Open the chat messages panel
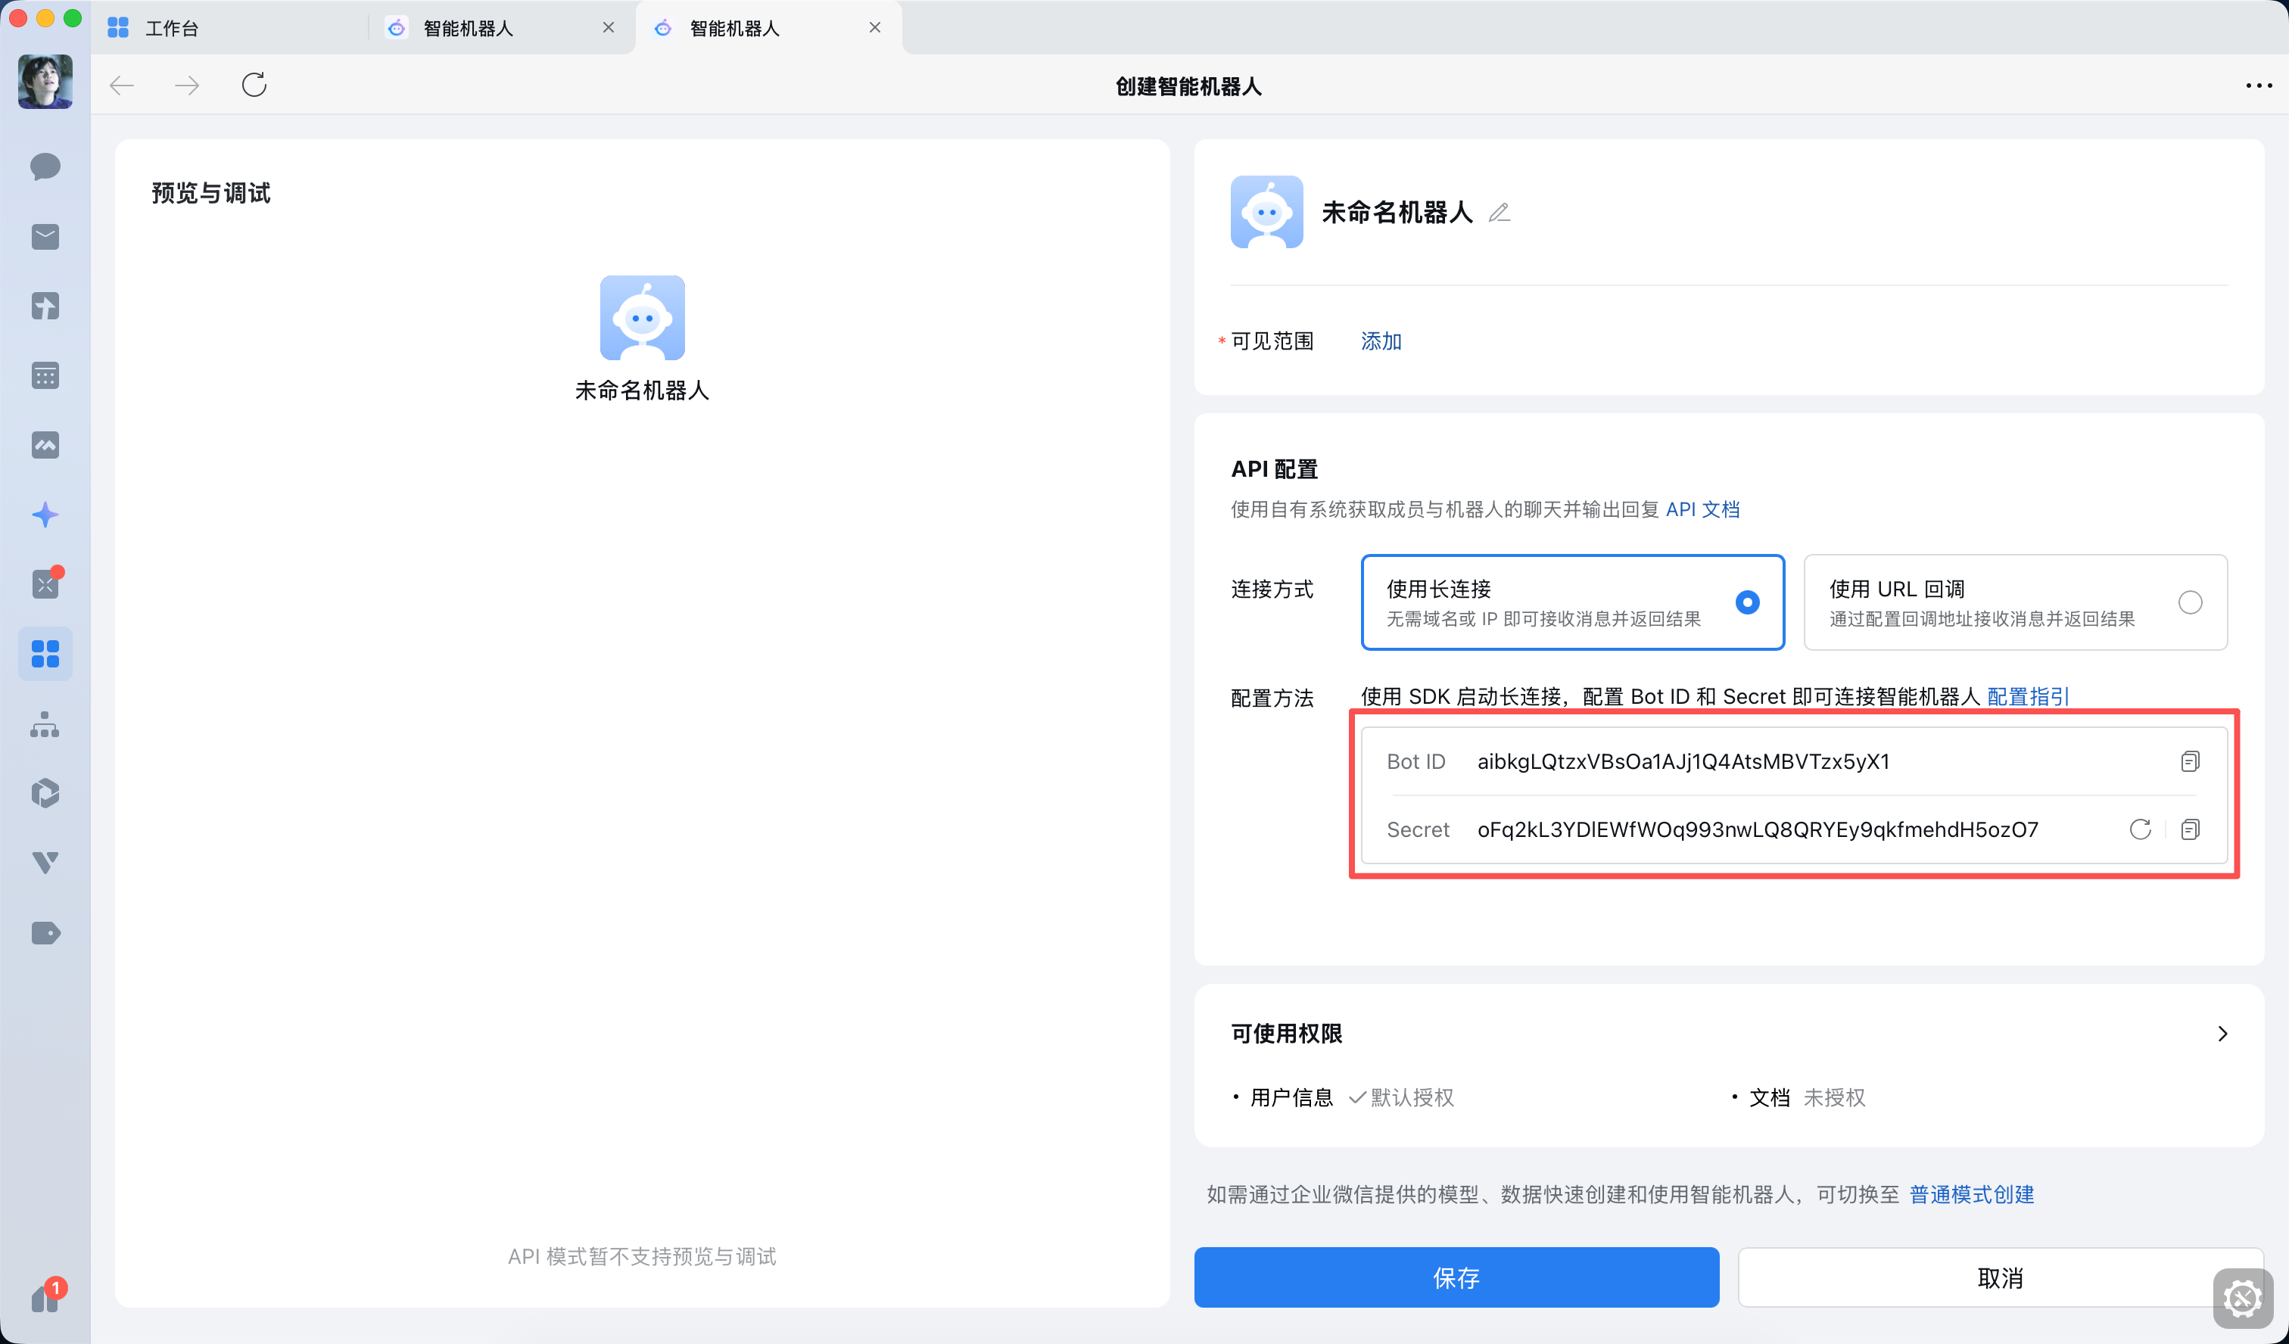Viewport: 2289px width, 1344px height. pos(45,167)
